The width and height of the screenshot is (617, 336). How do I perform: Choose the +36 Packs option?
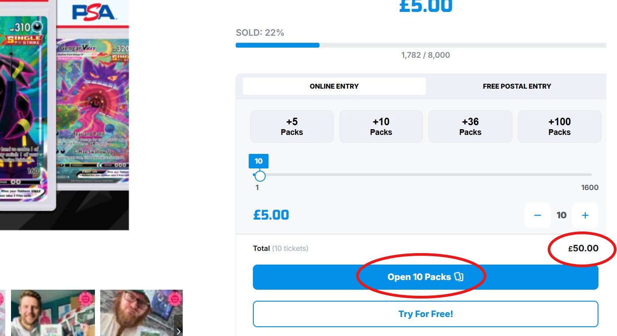point(470,127)
